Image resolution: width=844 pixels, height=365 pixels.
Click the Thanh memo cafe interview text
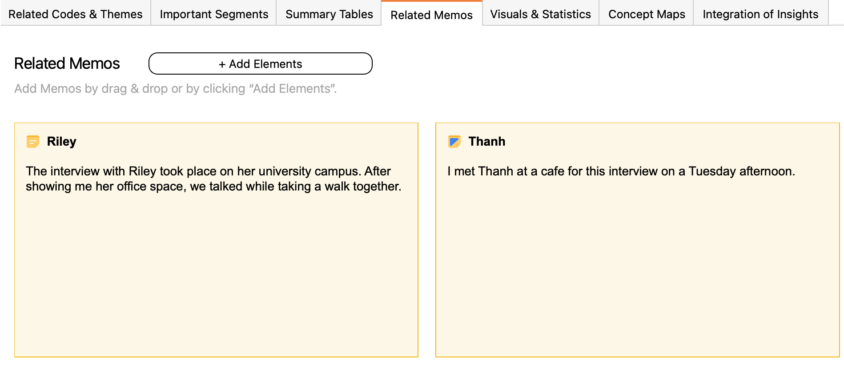(x=621, y=171)
